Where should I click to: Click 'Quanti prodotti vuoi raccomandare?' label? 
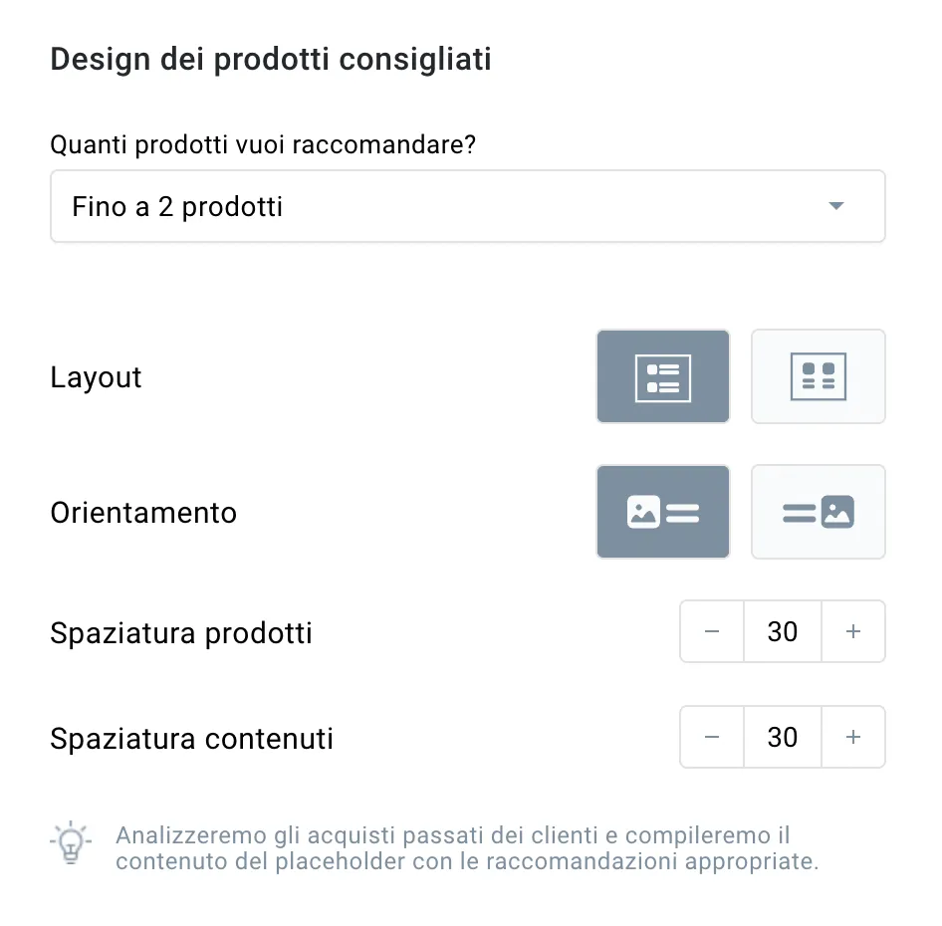[263, 144]
